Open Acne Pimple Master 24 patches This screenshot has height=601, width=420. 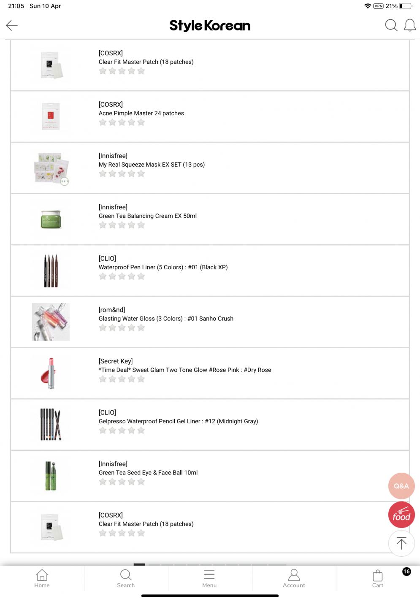(x=141, y=113)
